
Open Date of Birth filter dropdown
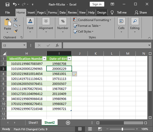click(69, 59)
